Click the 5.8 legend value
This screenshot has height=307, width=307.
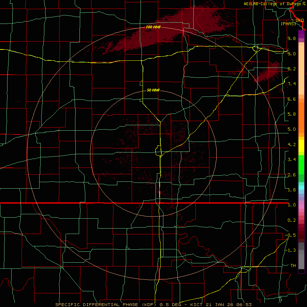pyautogui.click(x=292, y=114)
